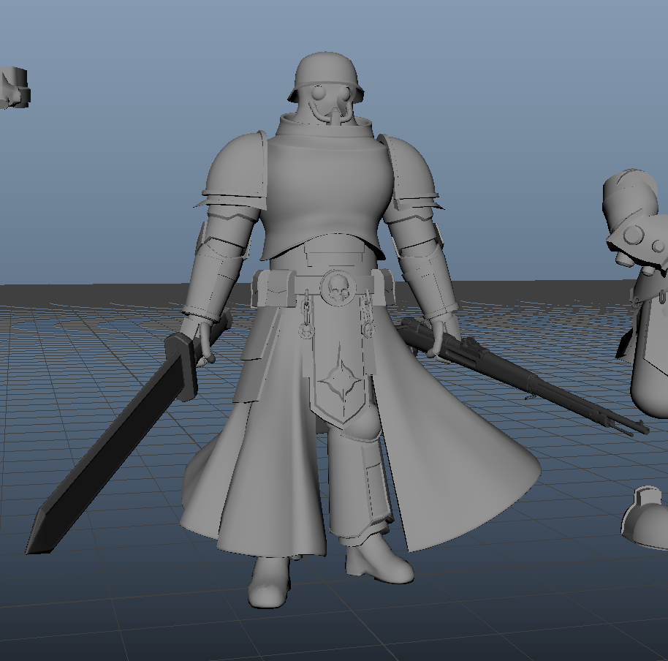Select the belt pouch beside the skull buckle
This screenshot has height=661, width=668.
274,288
